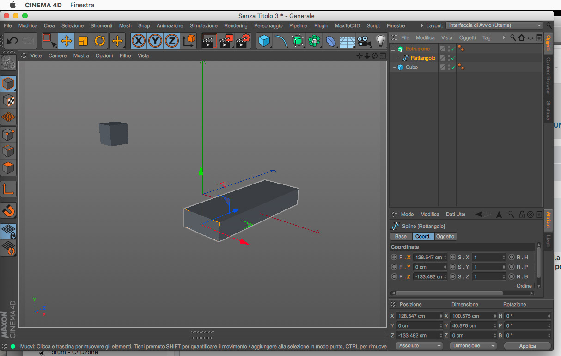Toggle snapping magnet icon
Viewport: 561px width, 356px height.
point(8,210)
